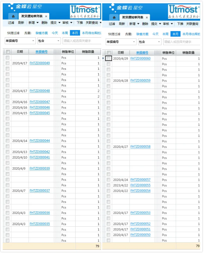204x254 pixels.
Task: Click 过滤 in right window toolbar
Action: (x=112, y=24)
